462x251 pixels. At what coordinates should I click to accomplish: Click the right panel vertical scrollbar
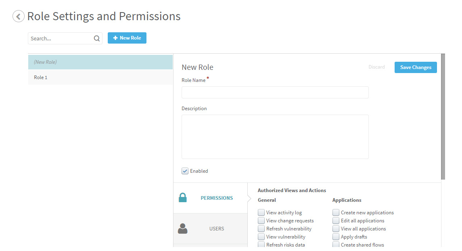pyautogui.click(x=443, y=117)
